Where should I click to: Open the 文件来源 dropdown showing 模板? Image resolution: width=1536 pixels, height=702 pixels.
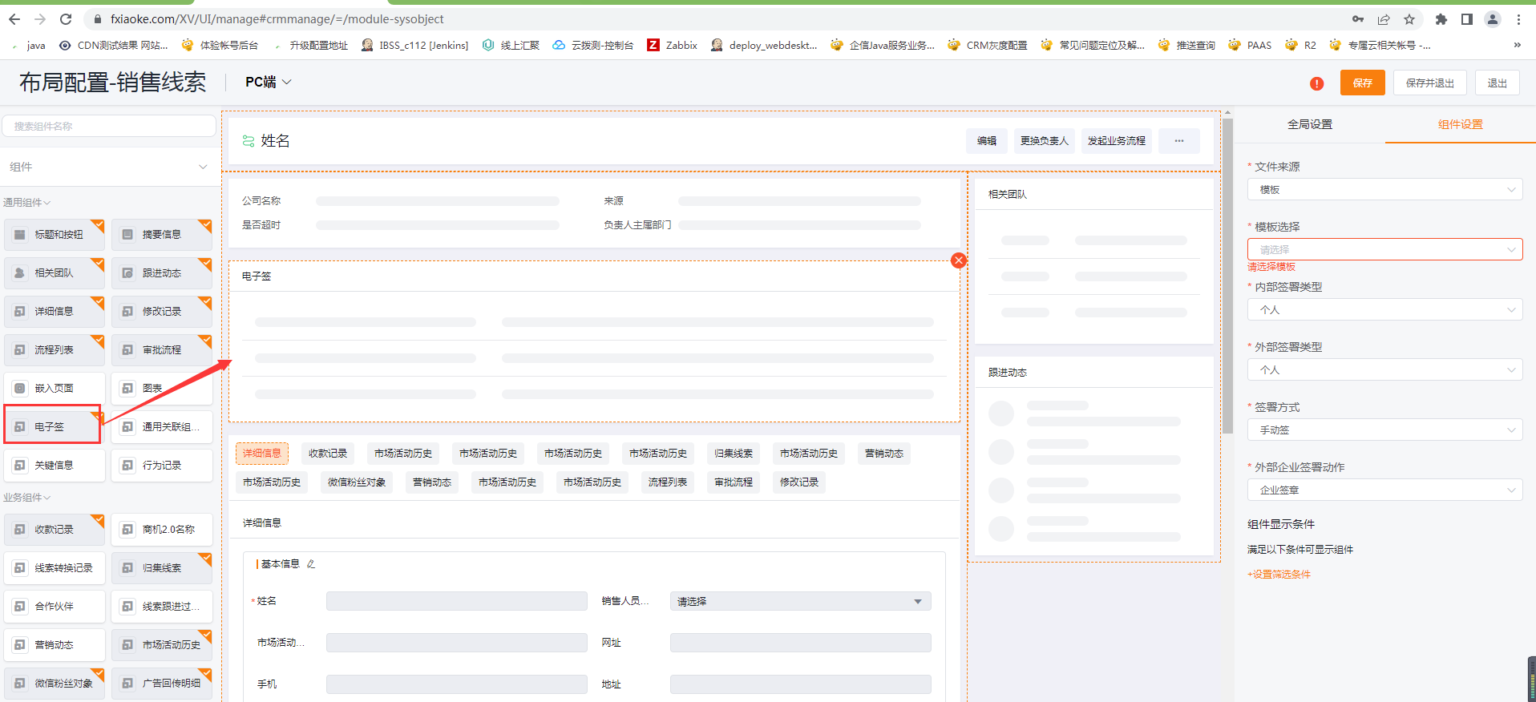(1384, 190)
